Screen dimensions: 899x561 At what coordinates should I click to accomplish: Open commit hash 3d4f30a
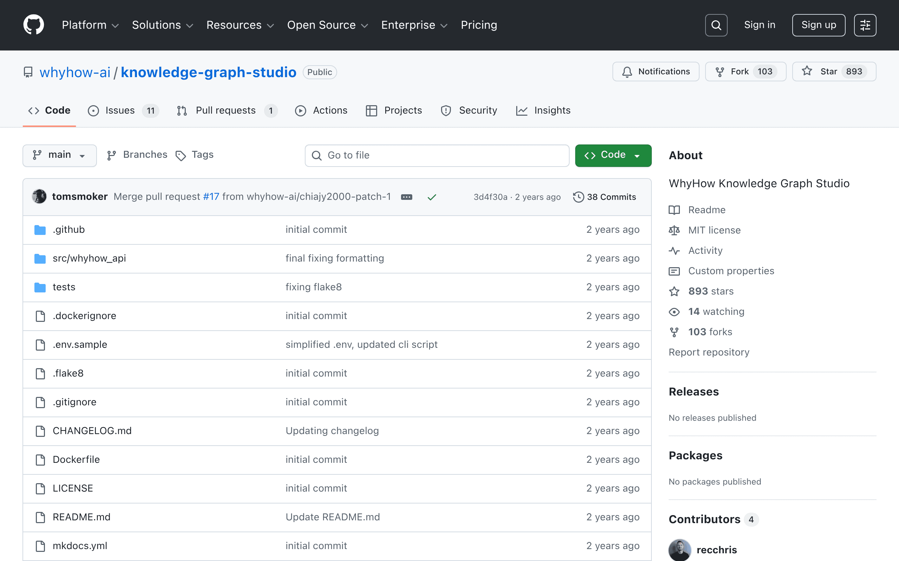pos(490,197)
